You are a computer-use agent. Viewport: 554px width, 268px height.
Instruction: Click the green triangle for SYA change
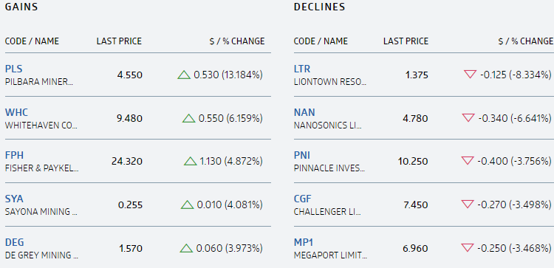[188, 205]
